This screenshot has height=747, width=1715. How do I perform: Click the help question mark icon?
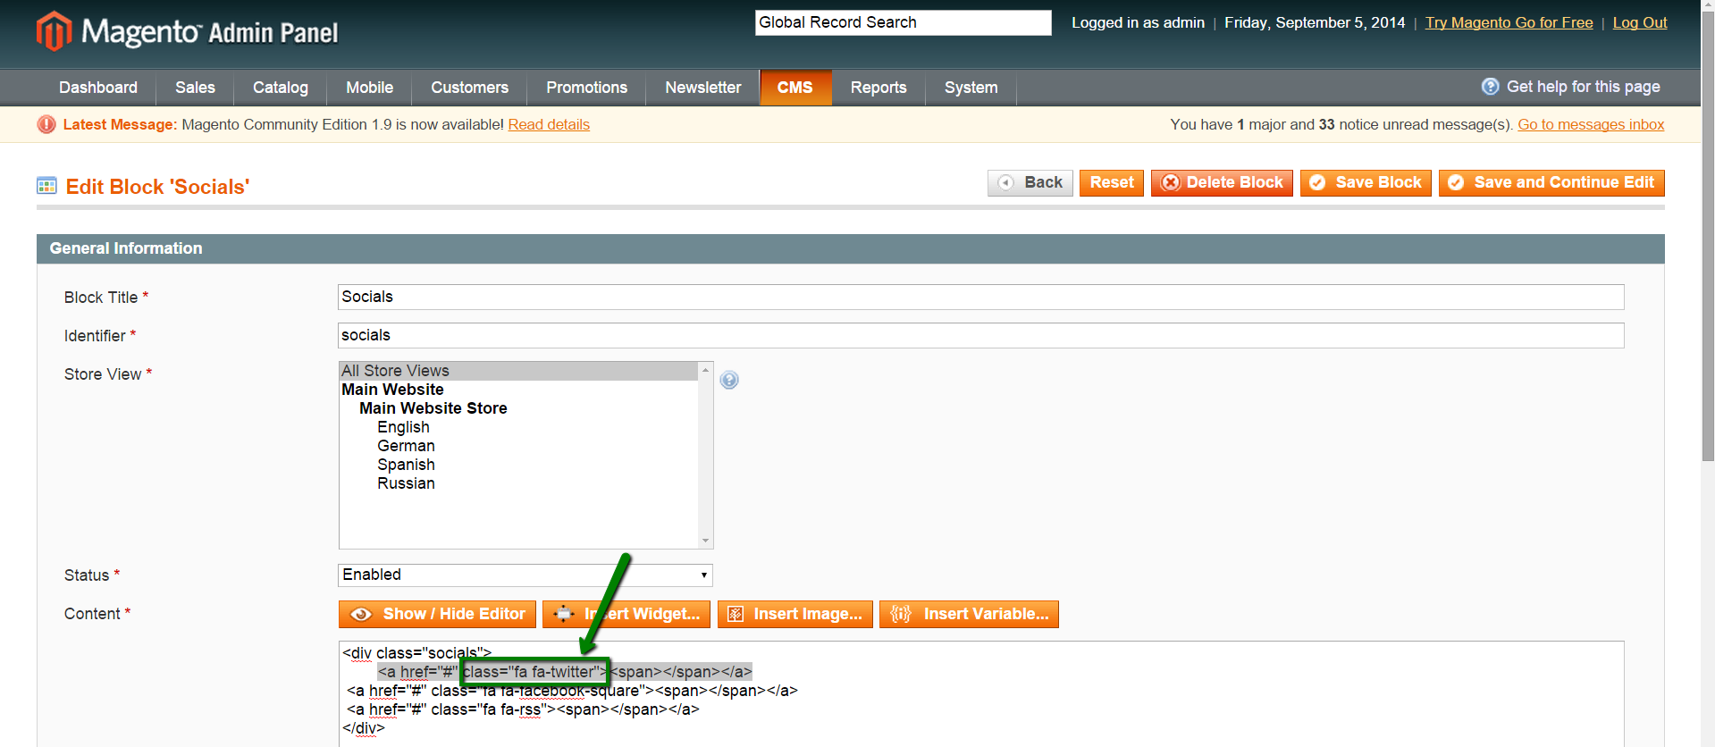[1490, 87]
